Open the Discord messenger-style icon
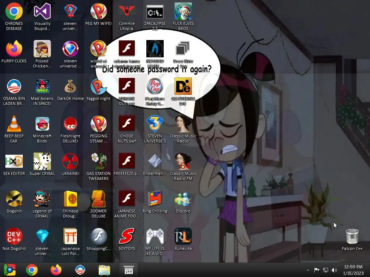This screenshot has height=277, width=370. click(183, 202)
